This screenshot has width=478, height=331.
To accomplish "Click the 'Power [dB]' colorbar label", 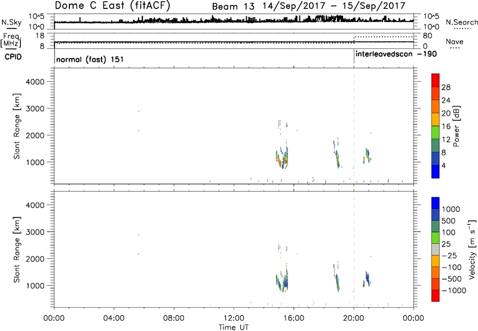I will (456, 126).
